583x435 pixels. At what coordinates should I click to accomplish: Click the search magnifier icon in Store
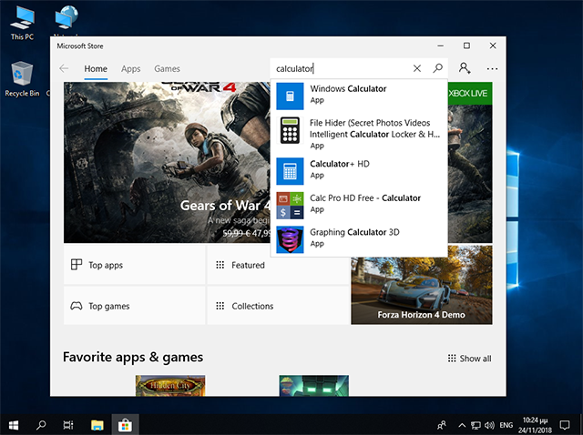click(438, 68)
